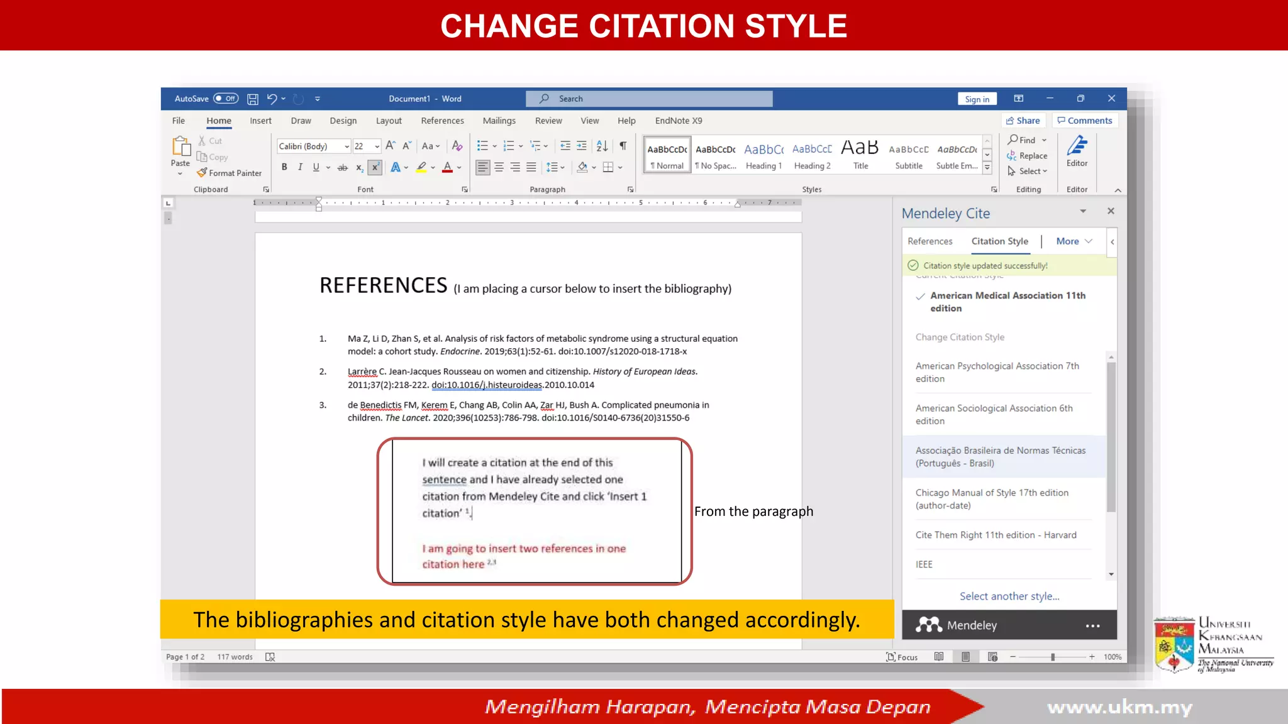Screen dimensions: 1288x724
Task: Click the Format Painter tool
Action: click(x=229, y=173)
